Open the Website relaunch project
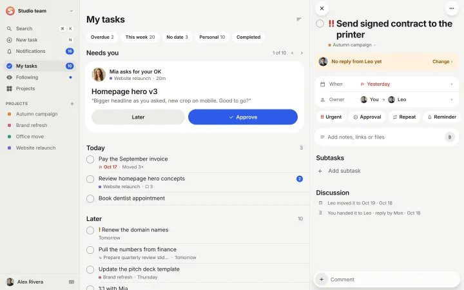This screenshot has height=290, width=464. (40, 148)
